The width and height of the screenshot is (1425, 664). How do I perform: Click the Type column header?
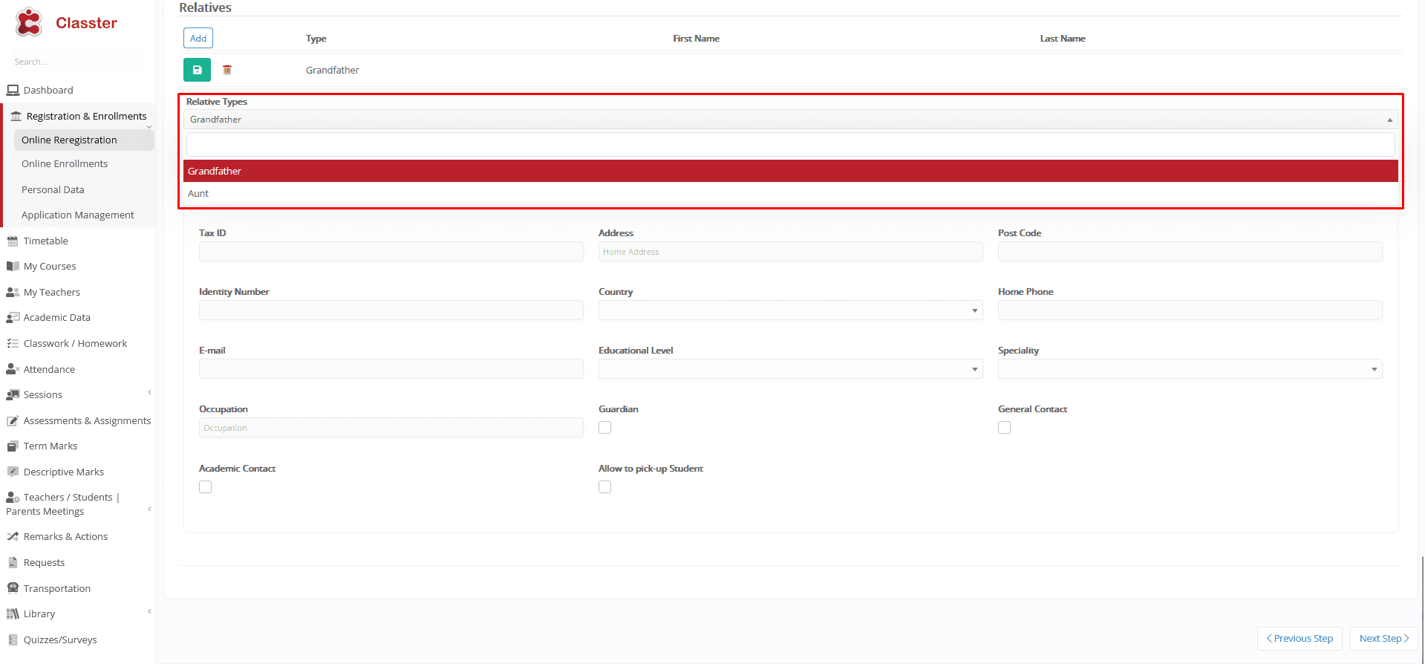click(316, 39)
